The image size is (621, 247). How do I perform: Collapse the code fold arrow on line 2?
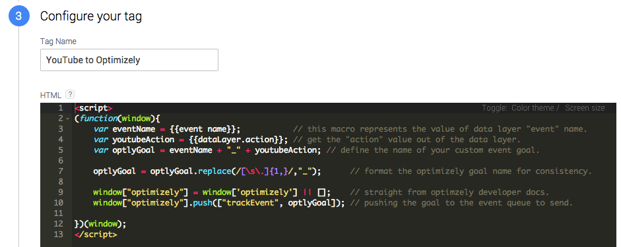(x=67, y=119)
